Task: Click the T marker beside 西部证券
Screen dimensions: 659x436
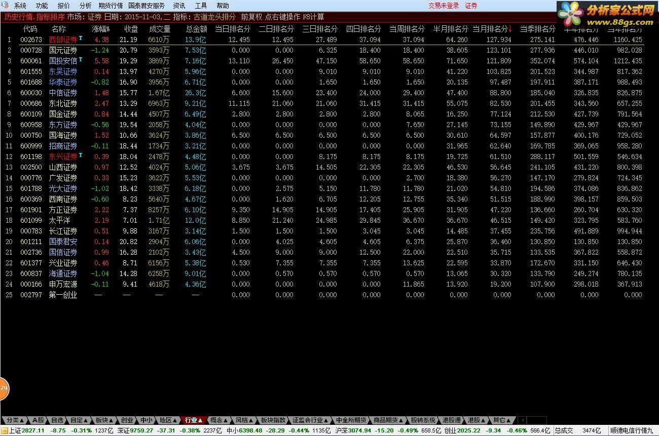Action: (81, 38)
